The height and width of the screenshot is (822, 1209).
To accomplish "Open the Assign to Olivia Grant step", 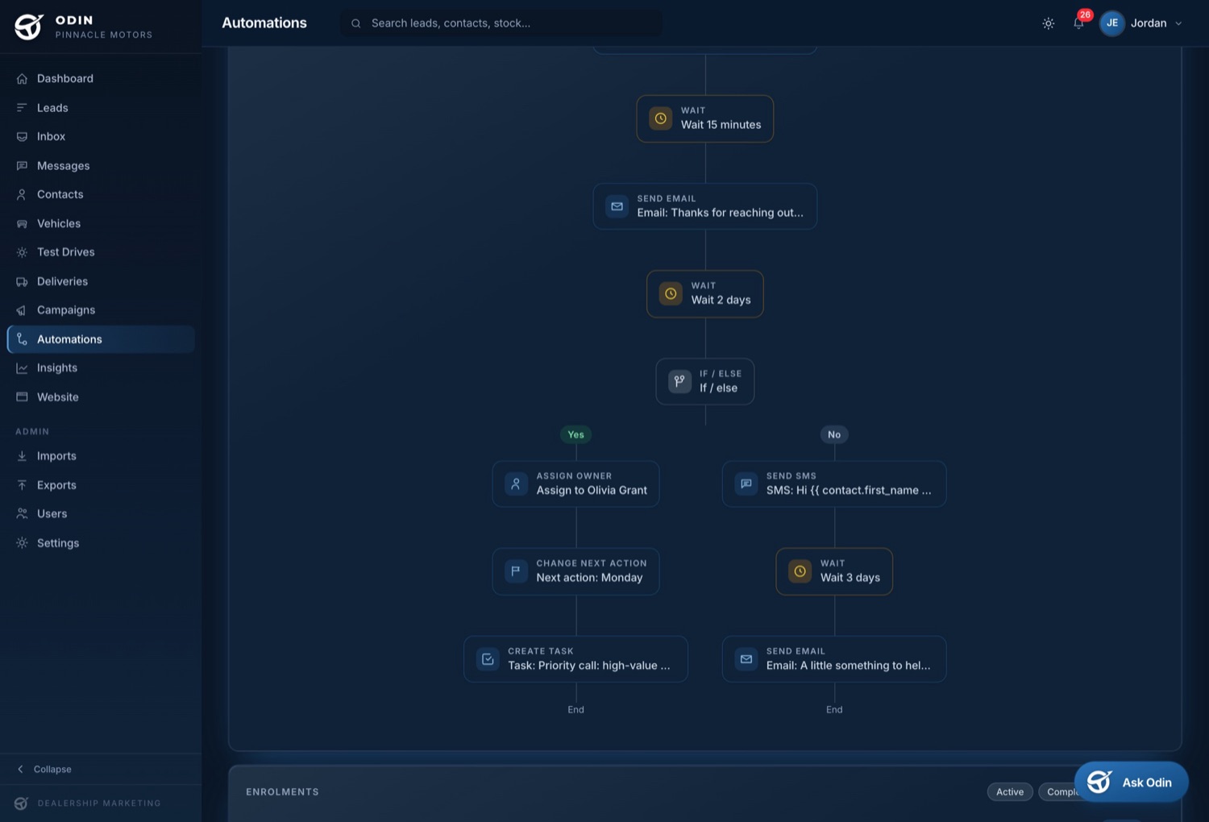I will click(575, 484).
